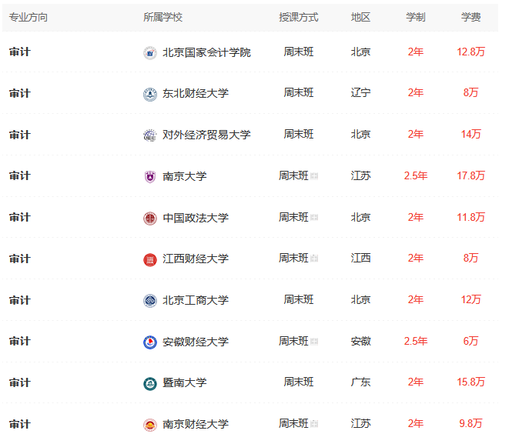The image size is (509, 444).
Task: Open the 南京大学 school link
Action: tap(184, 176)
